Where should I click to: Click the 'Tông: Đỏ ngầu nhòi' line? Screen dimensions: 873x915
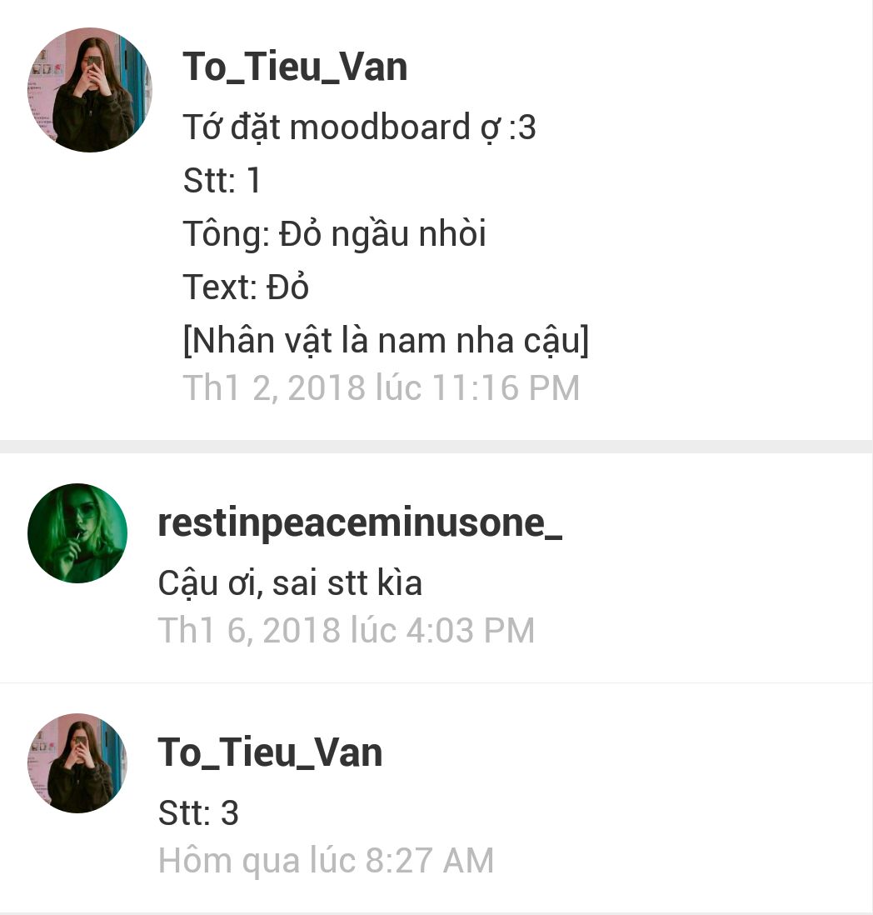tap(334, 235)
